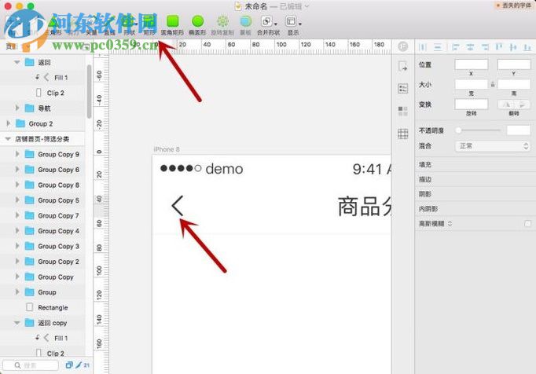
Task: Toggle the Gaussian blur (高斯模糊) checkbox
Action: [528, 224]
